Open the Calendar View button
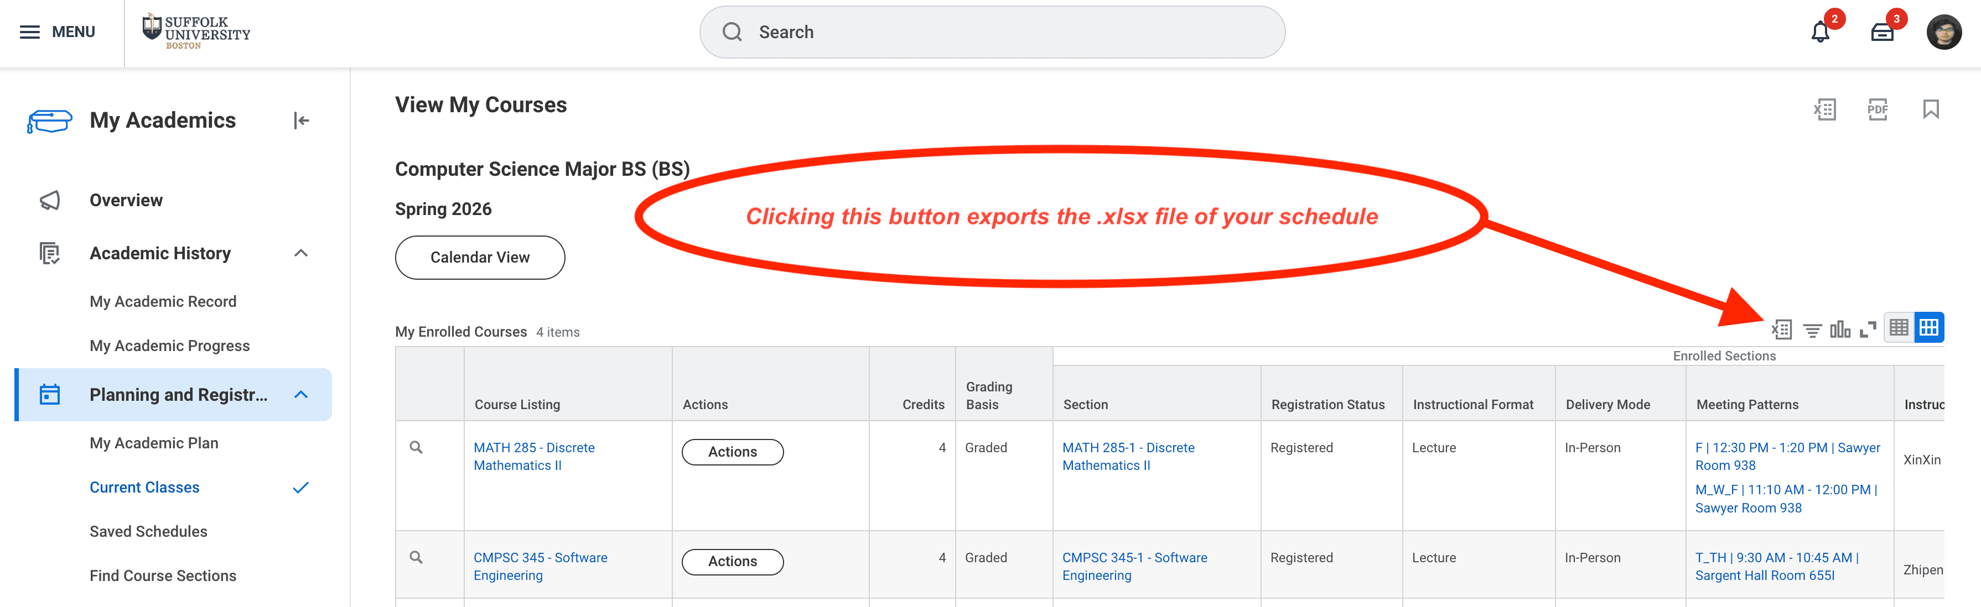This screenshot has height=607, width=1981. 480,258
